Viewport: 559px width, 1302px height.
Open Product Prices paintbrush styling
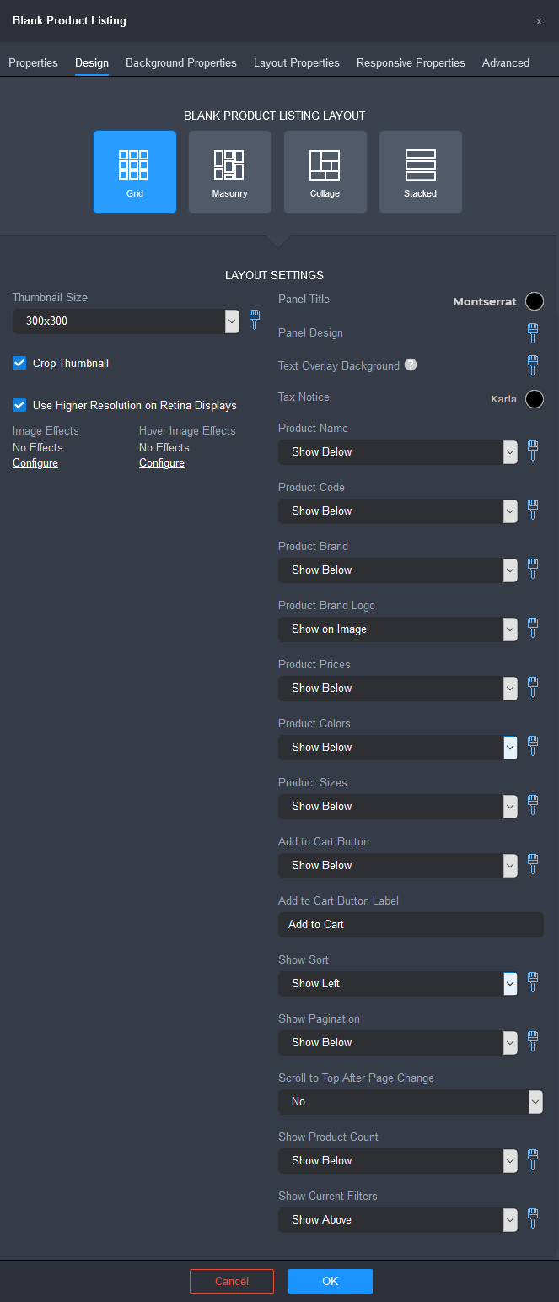pyautogui.click(x=533, y=687)
